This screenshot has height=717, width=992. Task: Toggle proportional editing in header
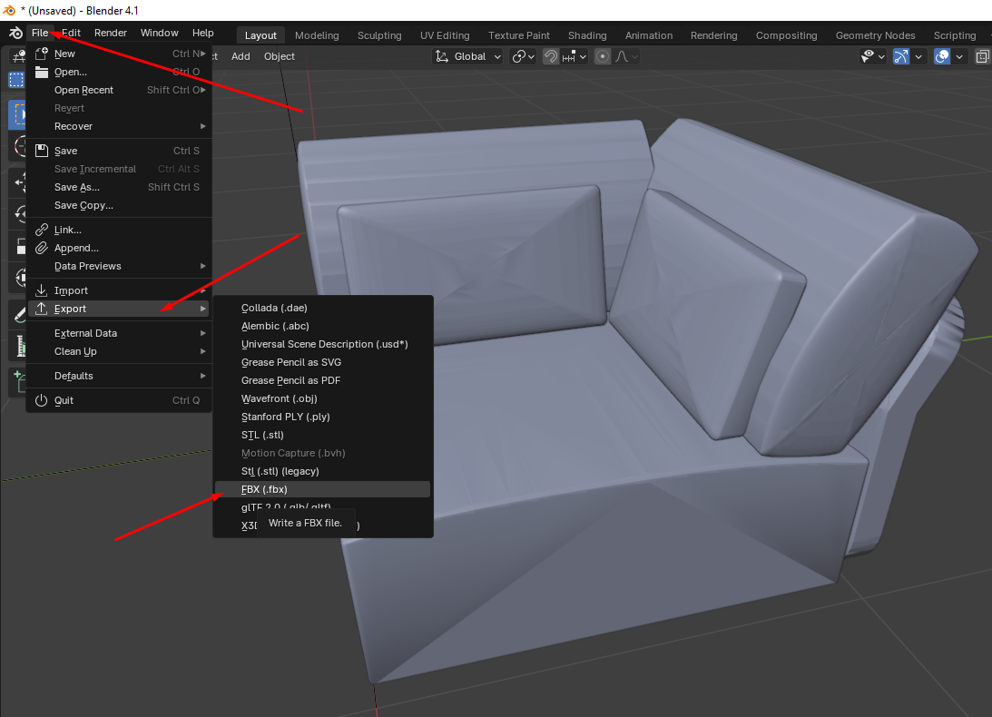[x=602, y=56]
